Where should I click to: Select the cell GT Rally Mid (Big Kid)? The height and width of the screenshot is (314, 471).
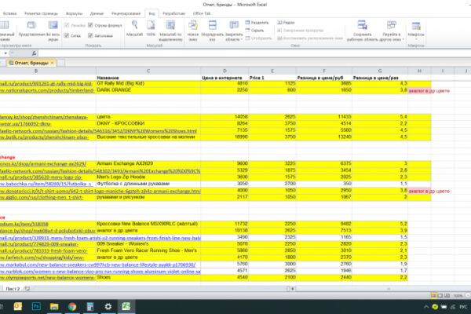click(148, 83)
